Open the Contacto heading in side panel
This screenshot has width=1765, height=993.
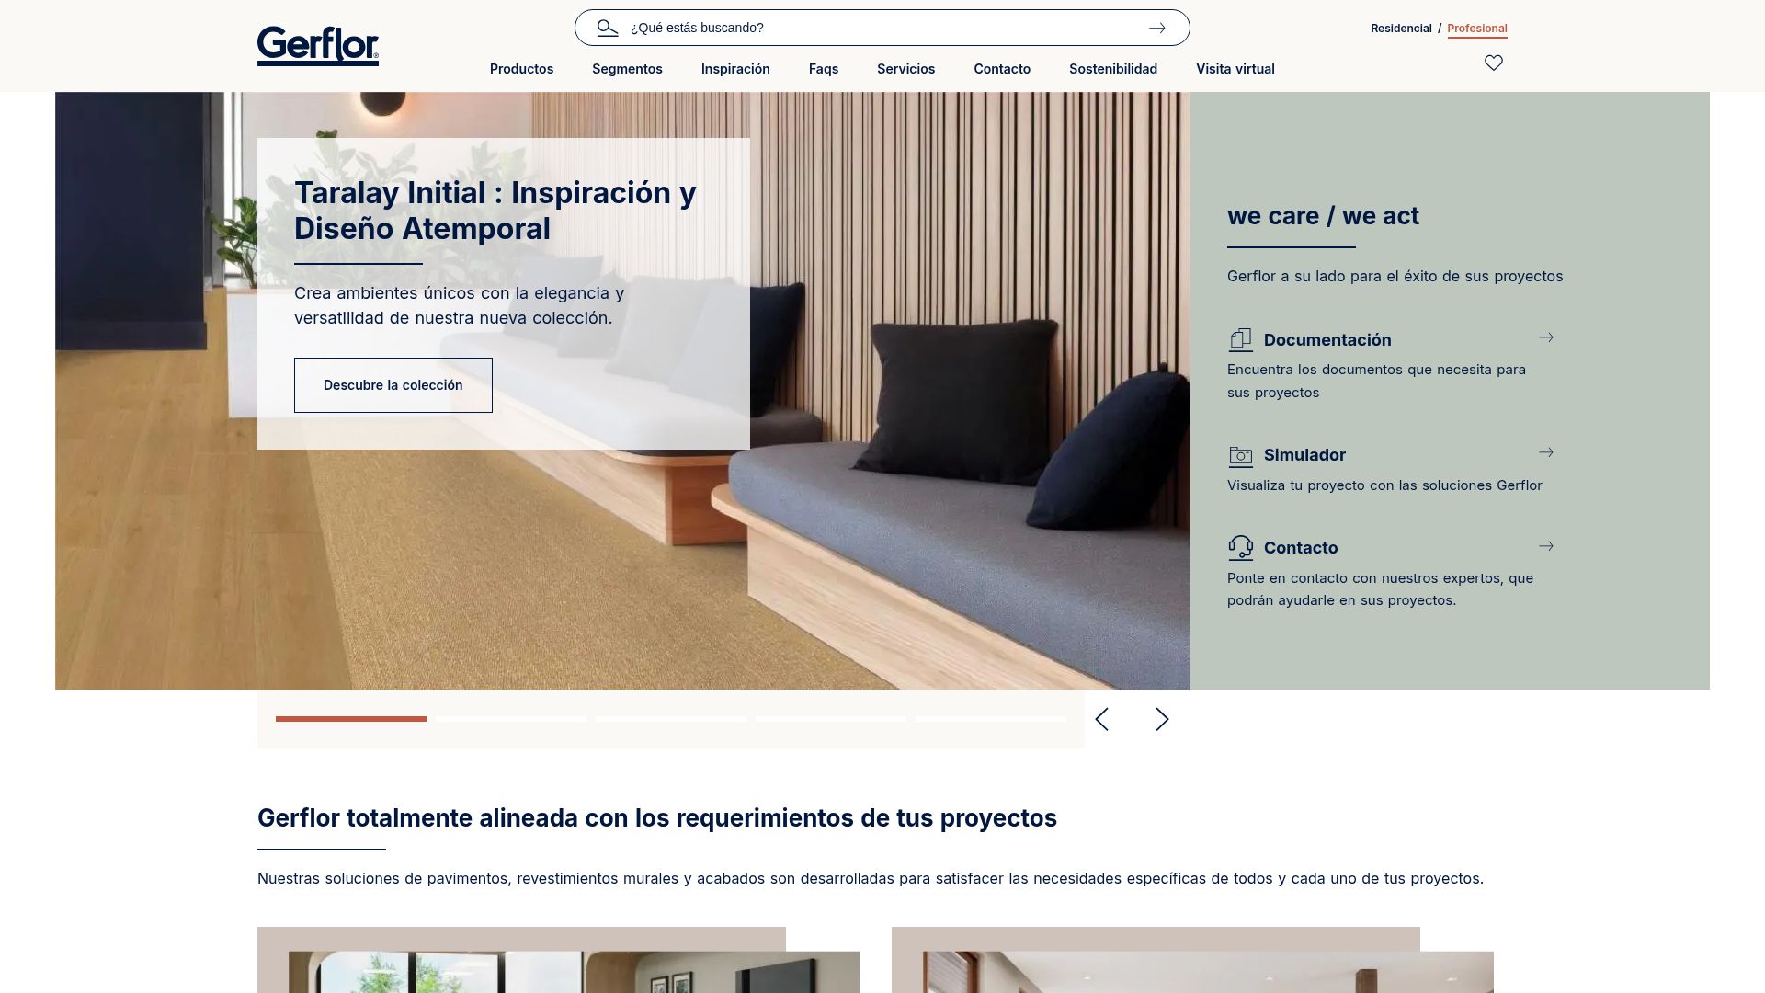click(x=1301, y=548)
